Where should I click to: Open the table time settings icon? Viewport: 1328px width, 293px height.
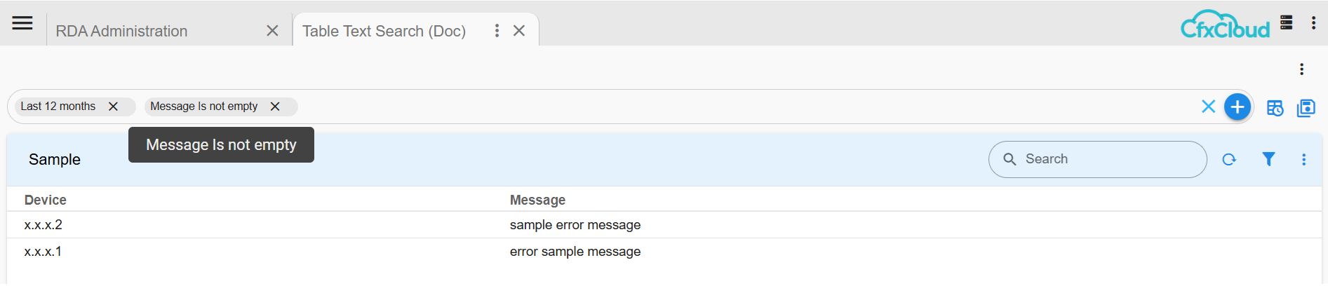tap(1275, 108)
